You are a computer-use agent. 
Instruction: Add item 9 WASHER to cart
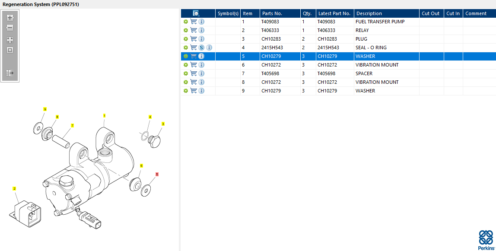pos(194,91)
